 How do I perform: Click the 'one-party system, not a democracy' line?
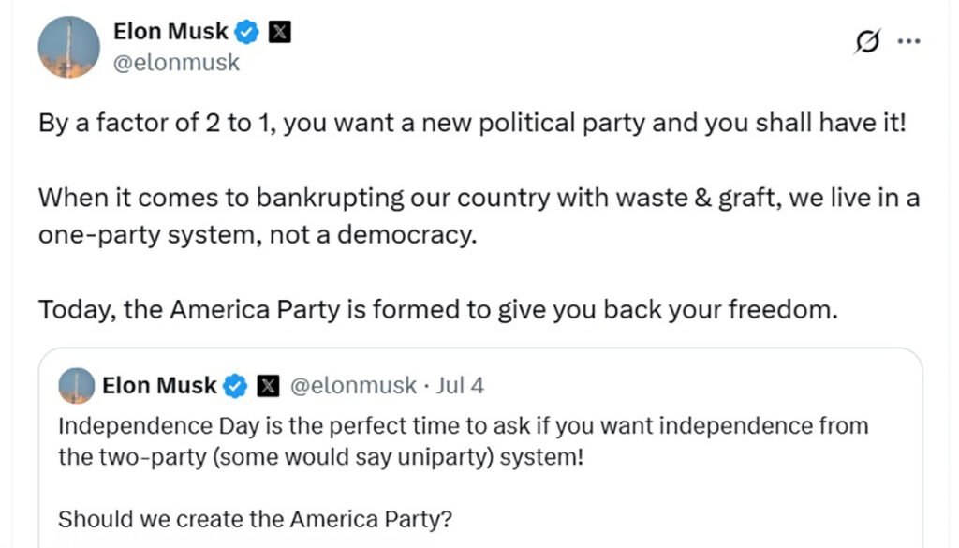coord(258,235)
